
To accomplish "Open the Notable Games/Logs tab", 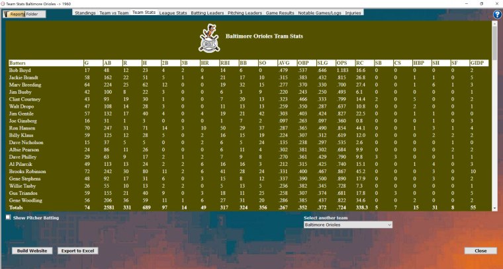I will pyautogui.click(x=320, y=13).
